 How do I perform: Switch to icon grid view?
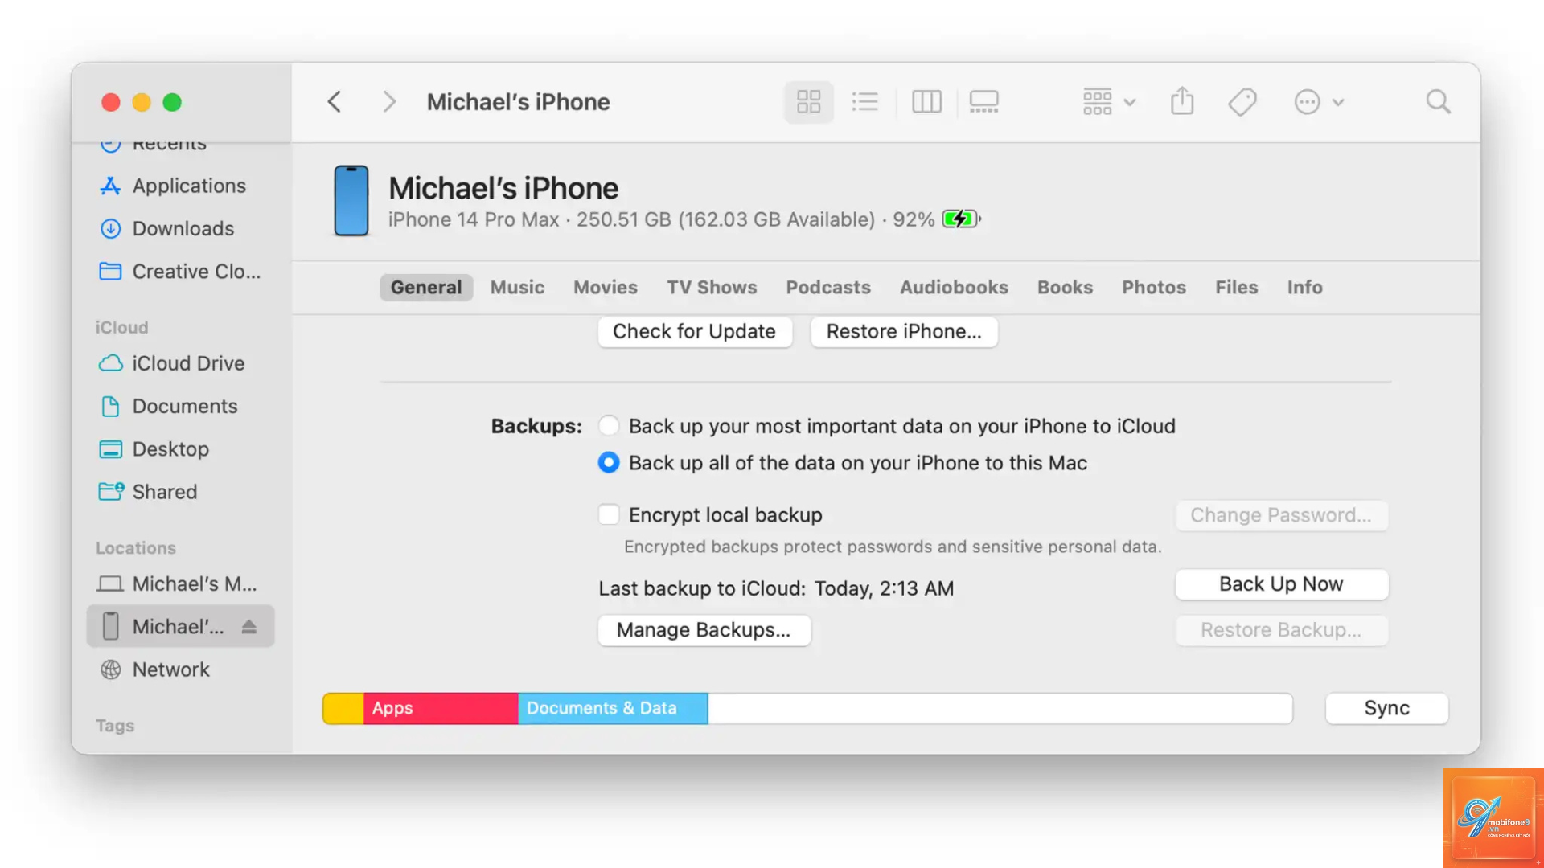pyautogui.click(x=808, y=102)
